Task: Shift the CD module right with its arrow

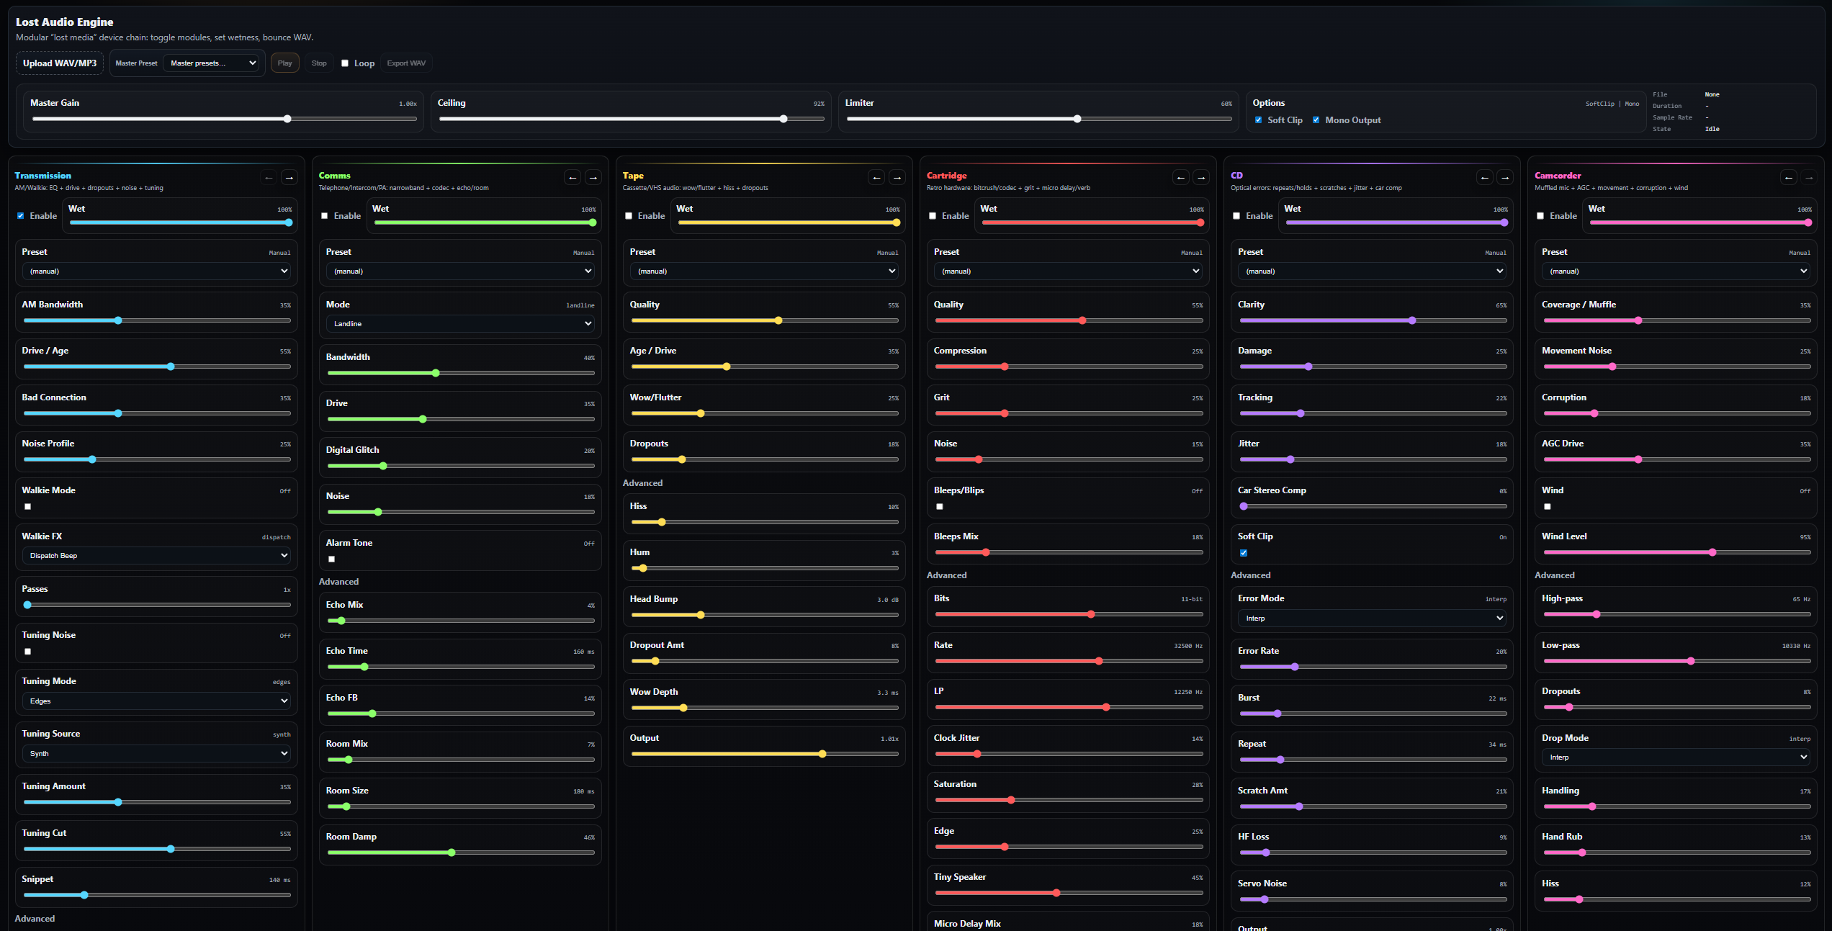Action: pos(1504,177)
